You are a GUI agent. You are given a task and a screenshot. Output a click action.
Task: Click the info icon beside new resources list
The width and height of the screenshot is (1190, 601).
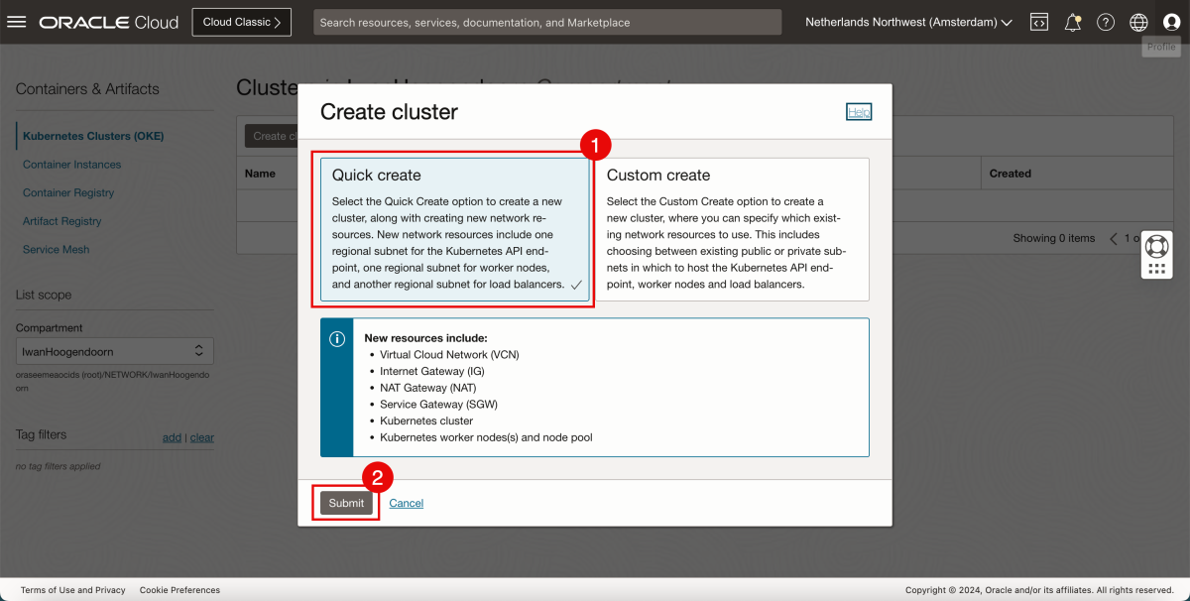click(337, 339)
